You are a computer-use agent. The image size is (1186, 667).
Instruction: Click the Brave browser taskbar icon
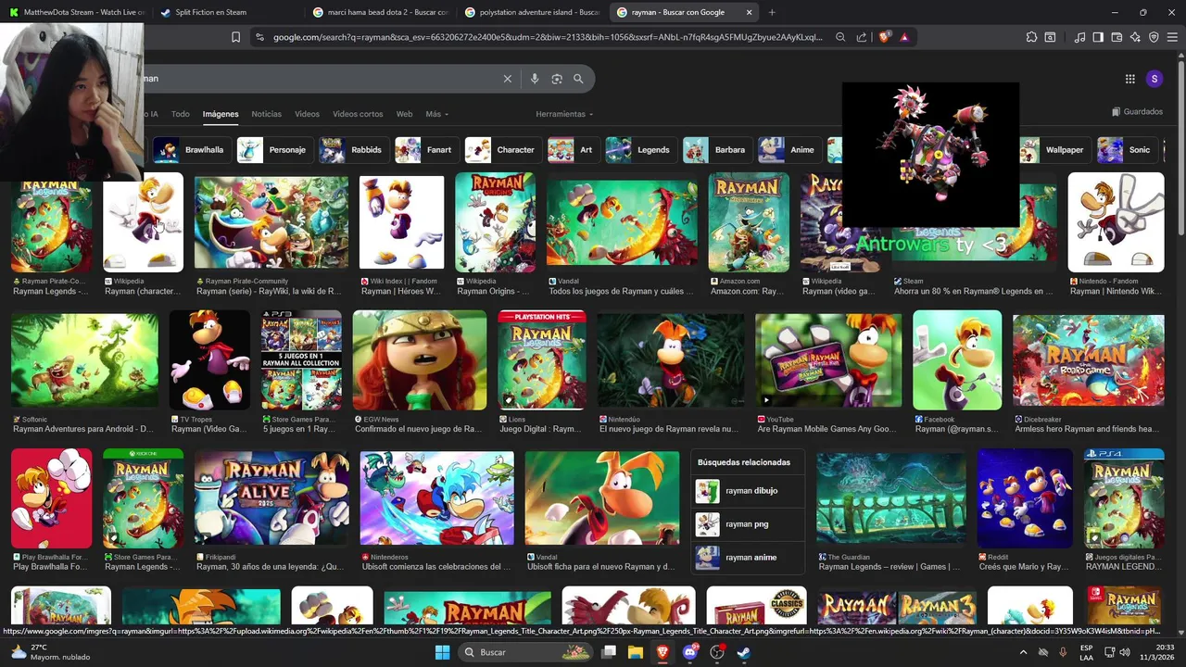click(x=662, y=652)
